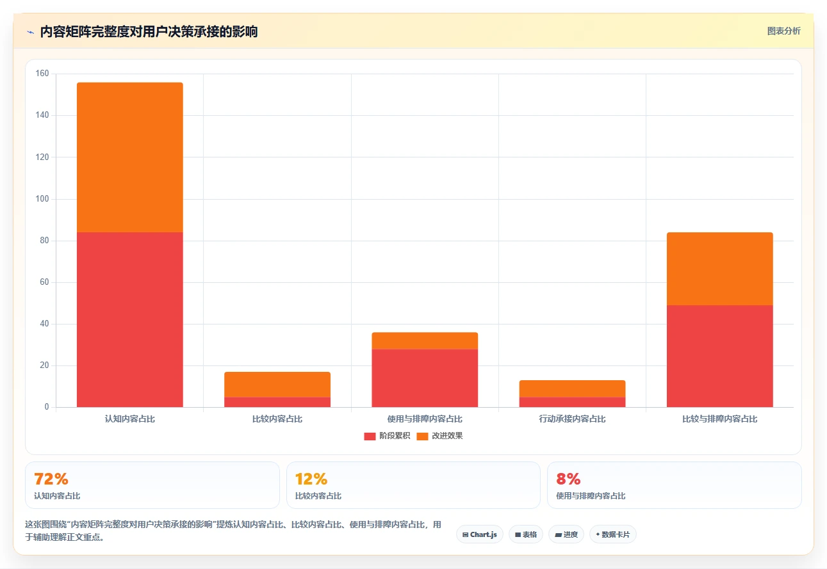Click the 80 y-axis tick label

(x=44, y=241)
